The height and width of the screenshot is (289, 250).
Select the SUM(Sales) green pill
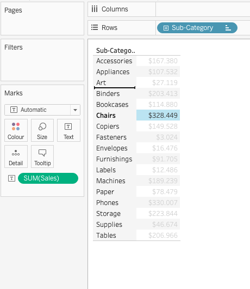click(48, 178)
